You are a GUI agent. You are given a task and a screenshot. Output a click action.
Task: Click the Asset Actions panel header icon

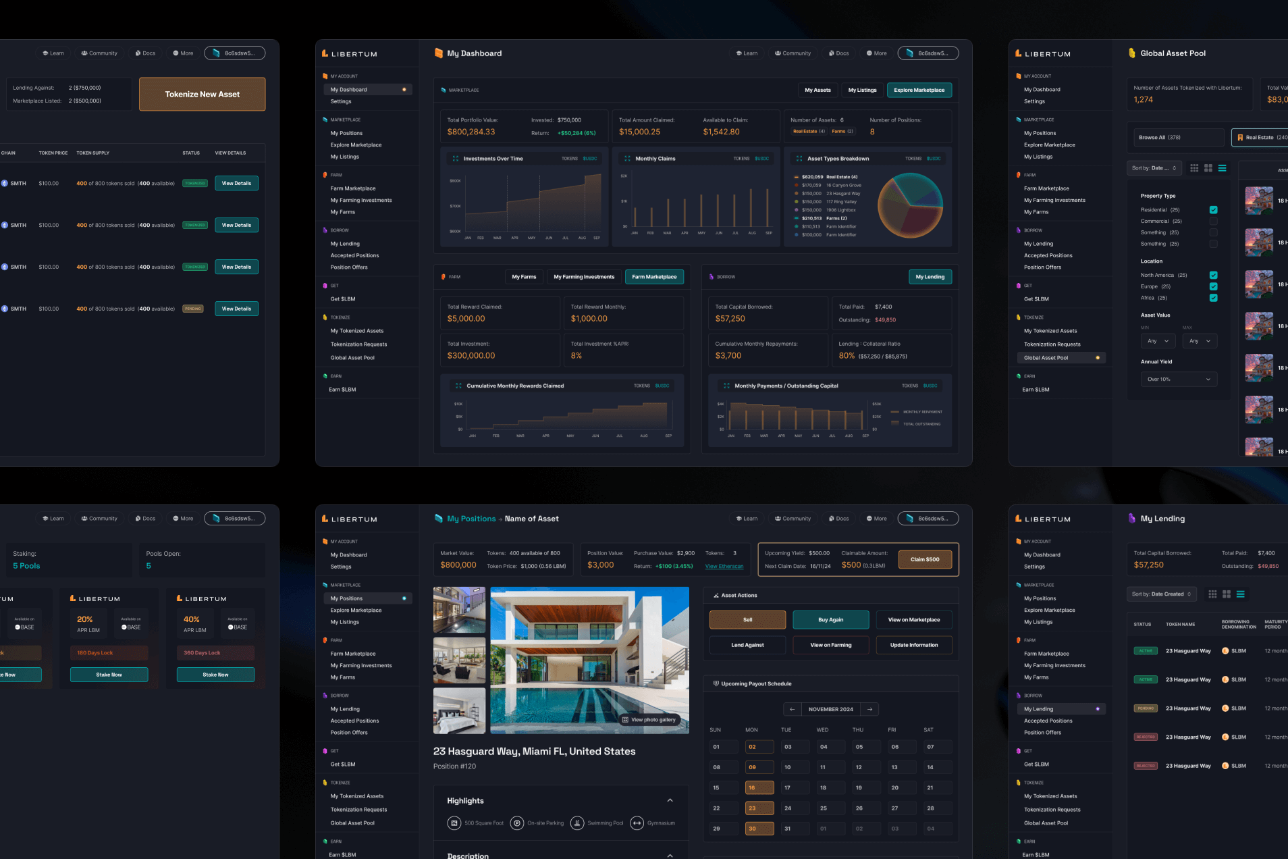716,596
